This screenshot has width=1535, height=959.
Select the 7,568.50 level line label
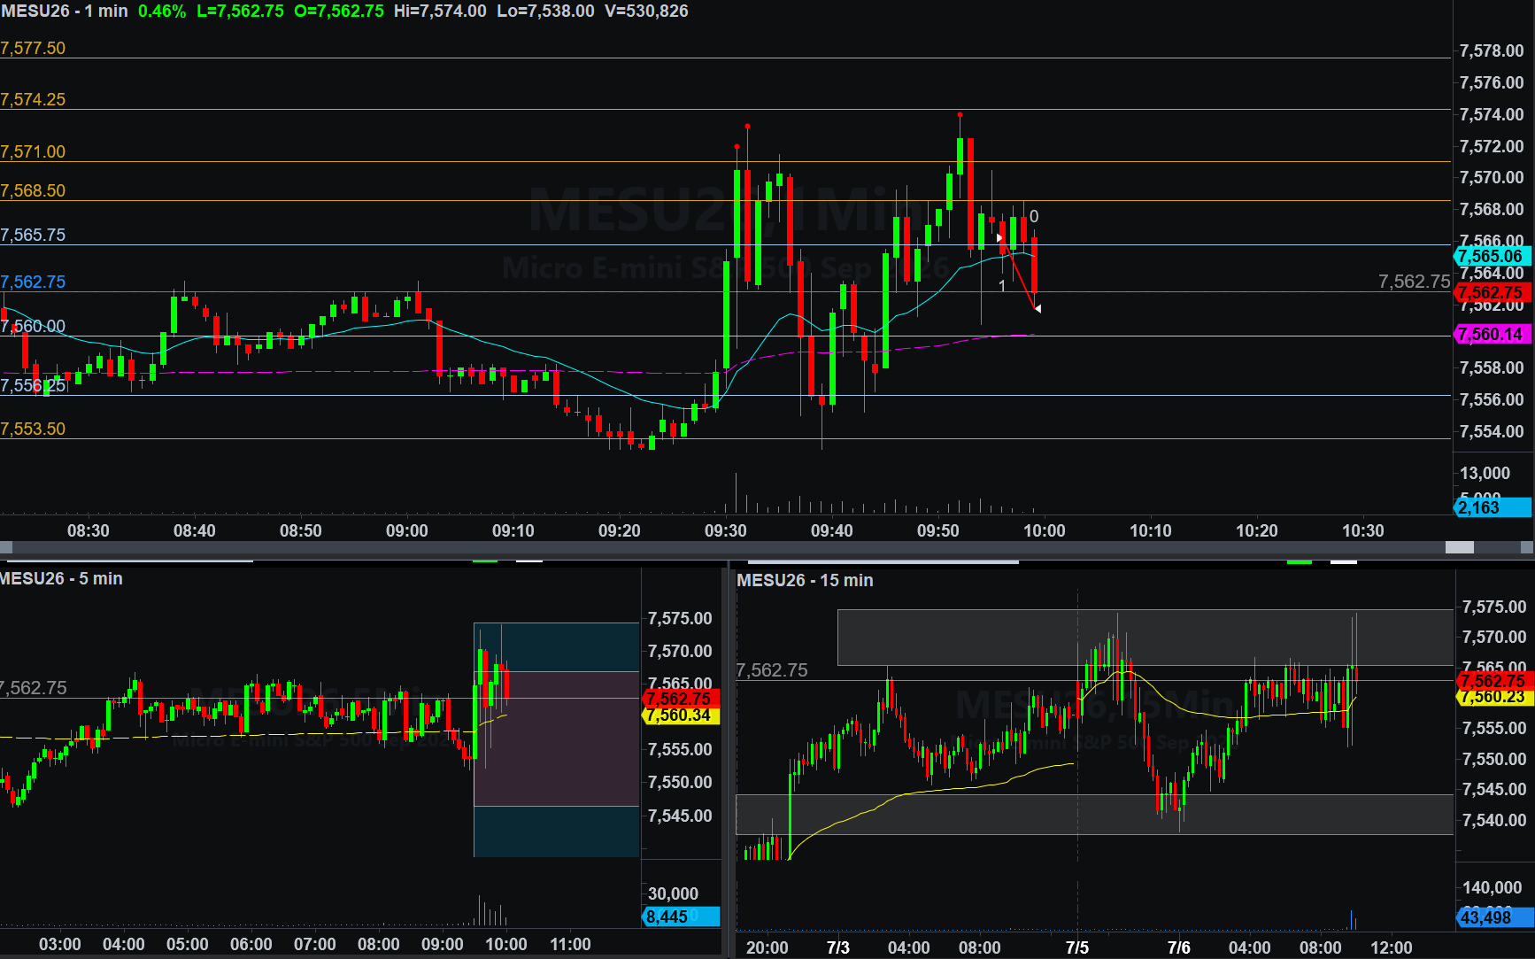[33, 191]
